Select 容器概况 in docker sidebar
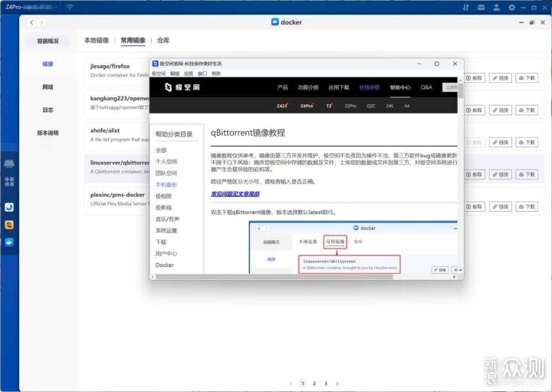This screenshot has height=392, width=552. 48,41
